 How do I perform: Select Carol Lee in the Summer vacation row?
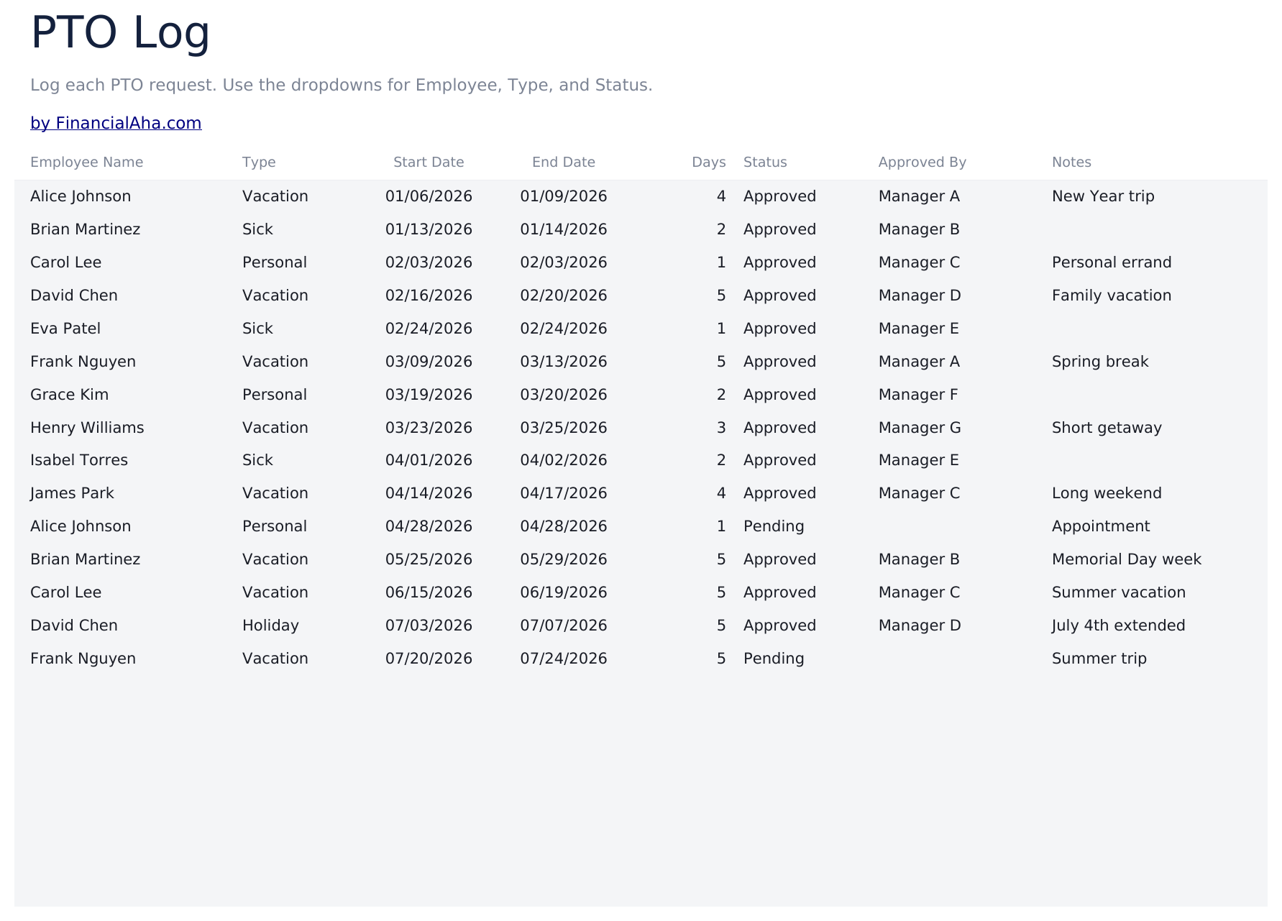[65, 592]
